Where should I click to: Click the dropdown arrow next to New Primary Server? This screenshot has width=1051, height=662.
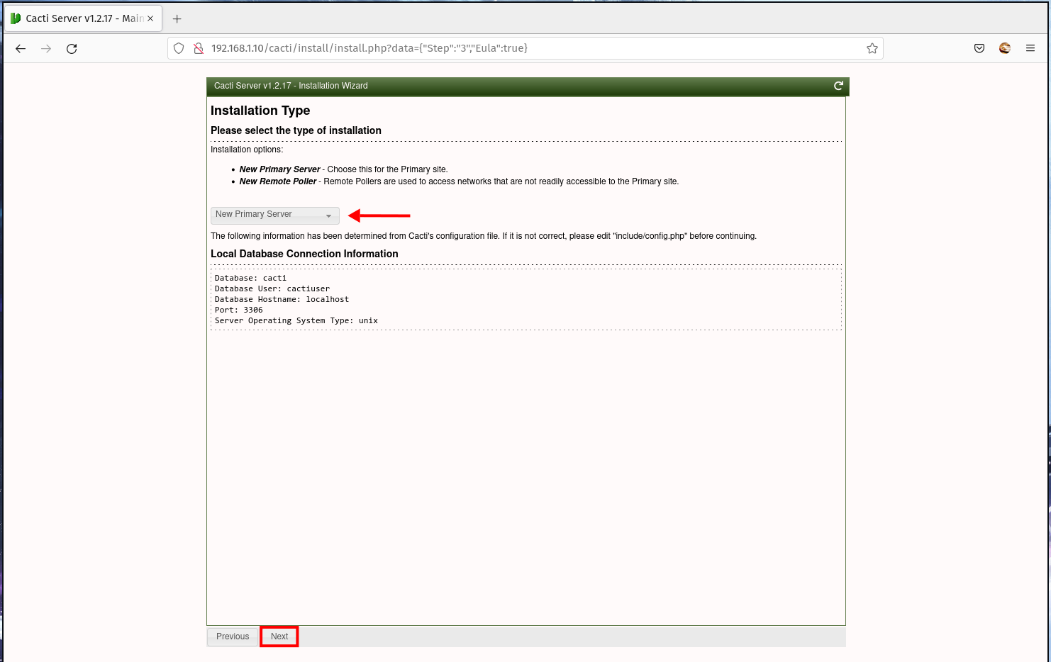(x=328, y=215)
